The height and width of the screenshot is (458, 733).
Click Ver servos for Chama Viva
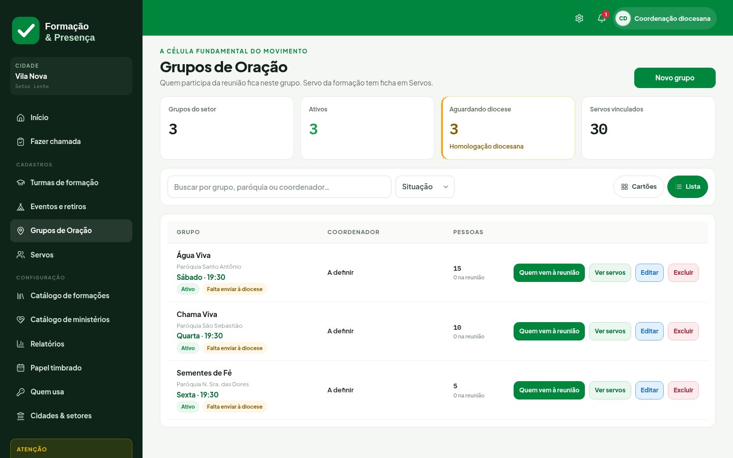click(x=610, y=331)
